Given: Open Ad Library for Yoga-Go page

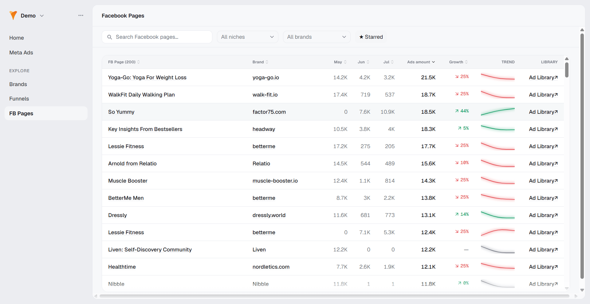Looking at the screenshot, I should click(x=543, y=77).
